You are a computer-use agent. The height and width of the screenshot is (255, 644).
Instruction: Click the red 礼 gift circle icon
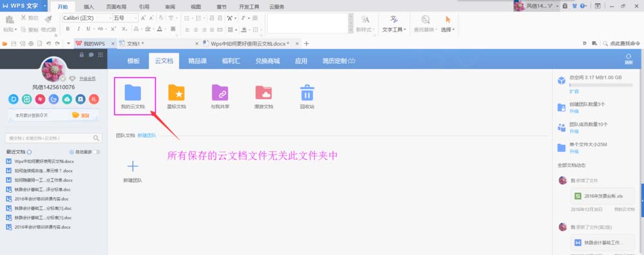pyautogui.click(x=94, y=99)
